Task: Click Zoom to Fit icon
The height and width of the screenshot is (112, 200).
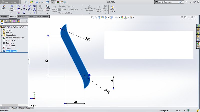Action: click(x=92, y=17)
